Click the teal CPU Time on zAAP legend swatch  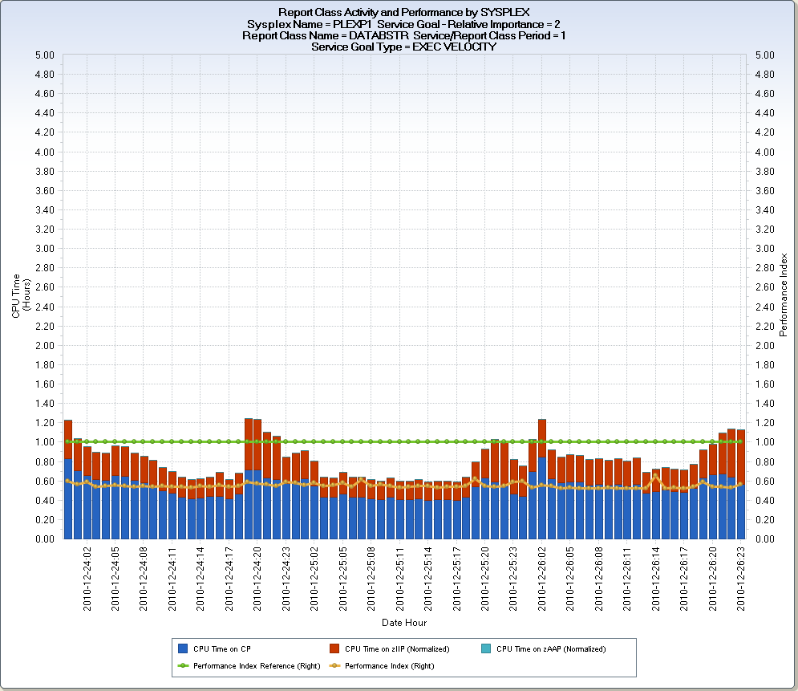(x=486, y=648)
